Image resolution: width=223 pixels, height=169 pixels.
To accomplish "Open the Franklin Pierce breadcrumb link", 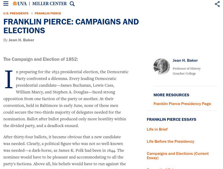I will (x=48, y=14).
